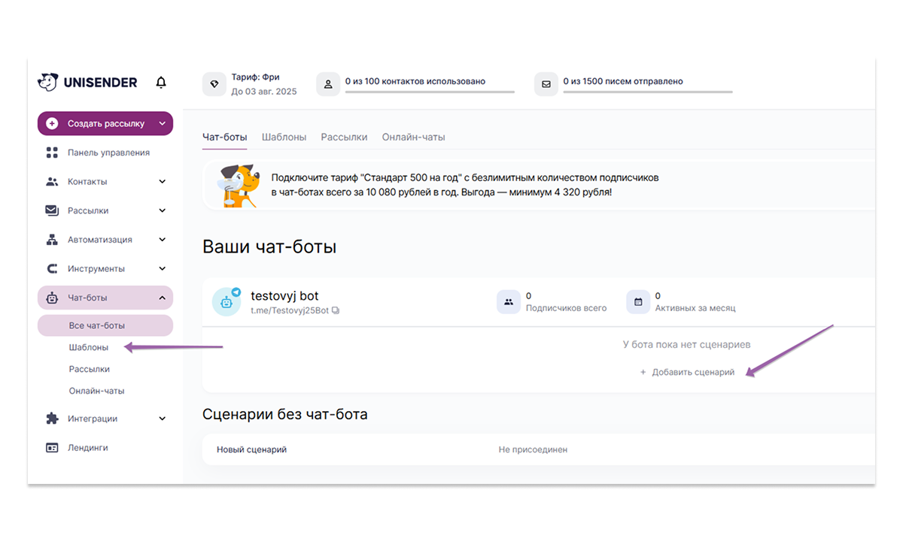
Task: Click the sent emails envelope icon
Action: [x=546, y=85]
